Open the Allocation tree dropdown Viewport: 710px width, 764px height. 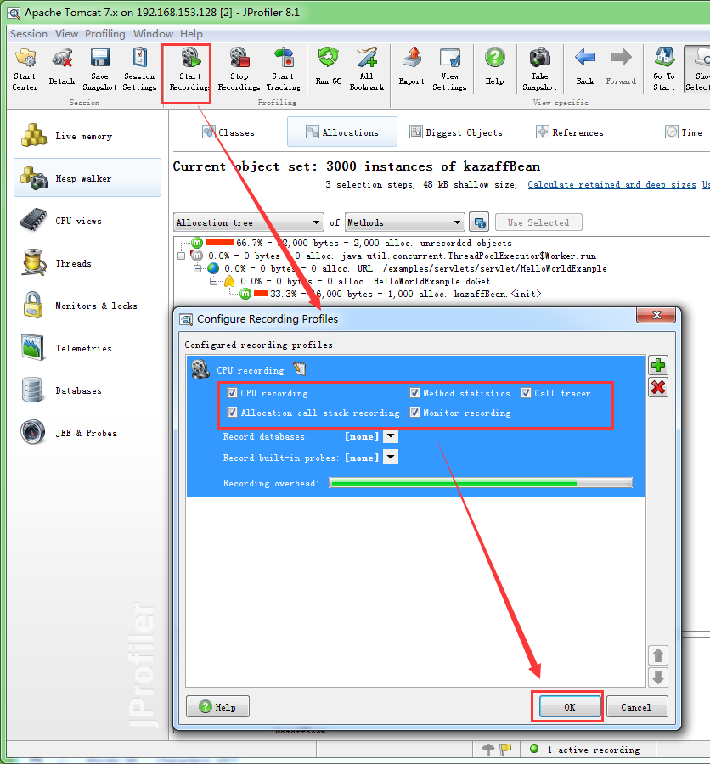pos(249,222)
